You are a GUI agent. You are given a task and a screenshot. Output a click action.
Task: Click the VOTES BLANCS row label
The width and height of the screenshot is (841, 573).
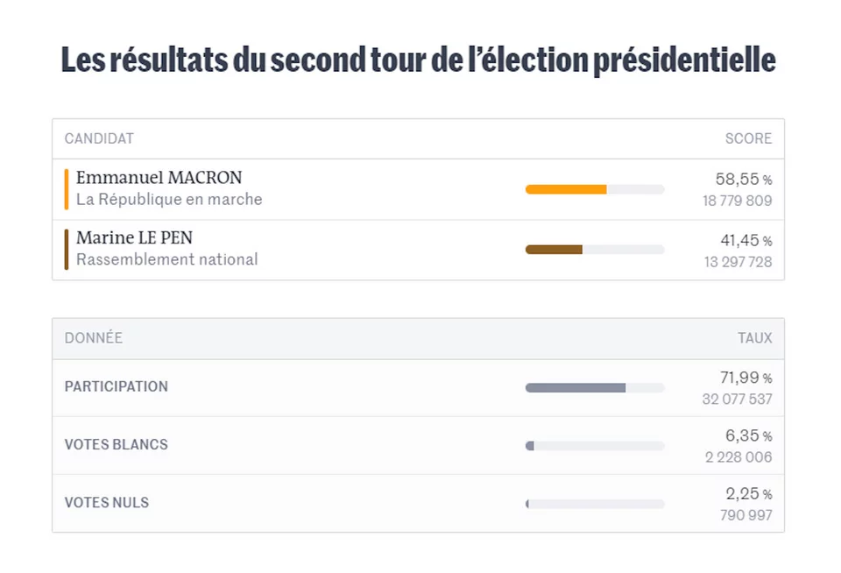(117, 444)
